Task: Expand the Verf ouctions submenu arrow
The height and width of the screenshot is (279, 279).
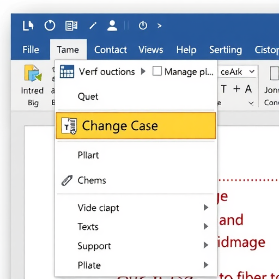Action: (x=143, y=71)
